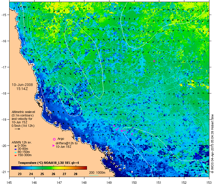The image size is (216, 184).
Task: Click the color bar value 27
Action: tap(64, 174)
